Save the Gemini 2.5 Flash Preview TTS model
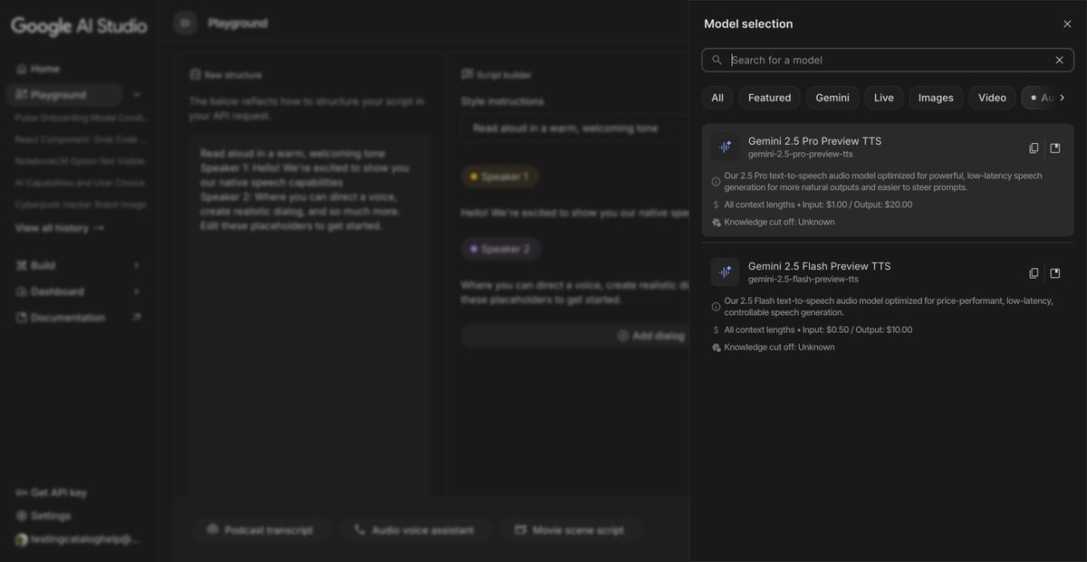 1053,271
